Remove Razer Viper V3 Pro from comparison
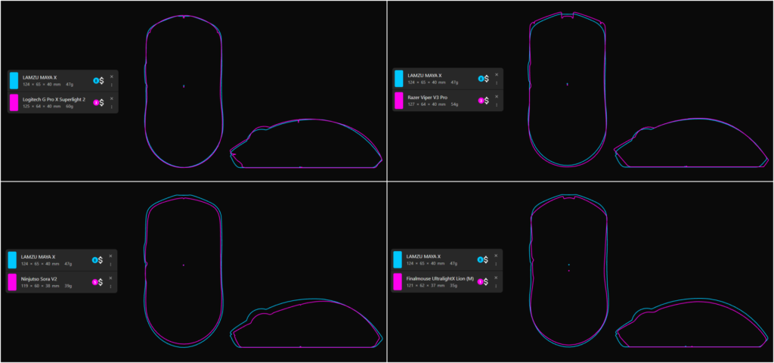Viewport: 774px width, 363px height. 497,97
